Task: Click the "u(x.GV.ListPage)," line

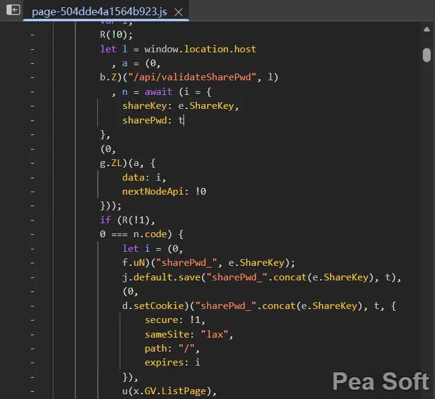Action: point(170,391)
